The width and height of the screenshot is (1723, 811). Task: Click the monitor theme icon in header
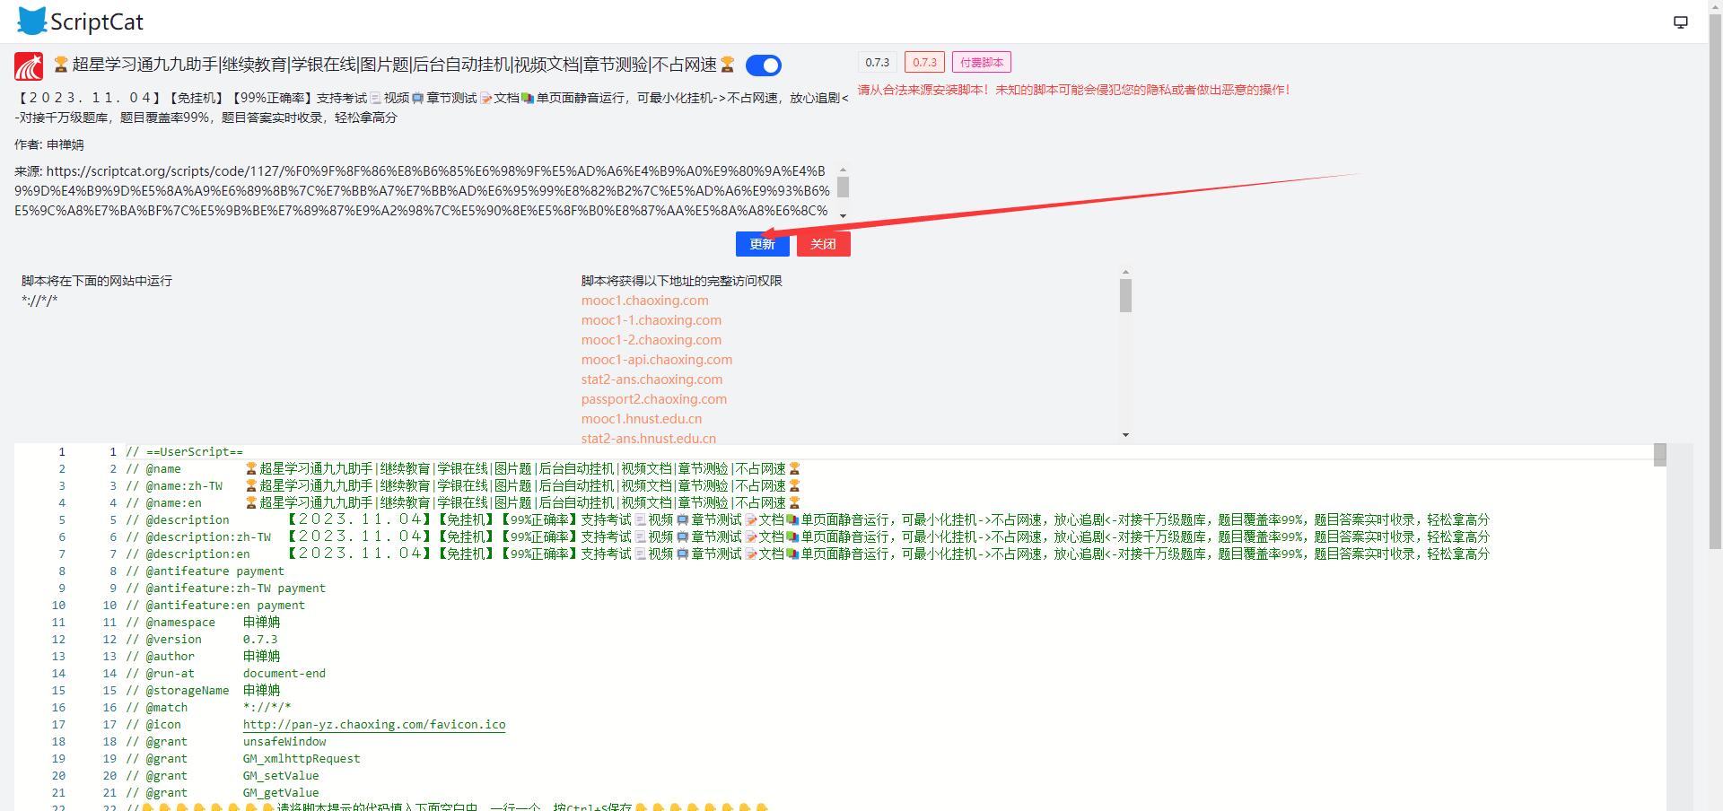coord(1681,22)
